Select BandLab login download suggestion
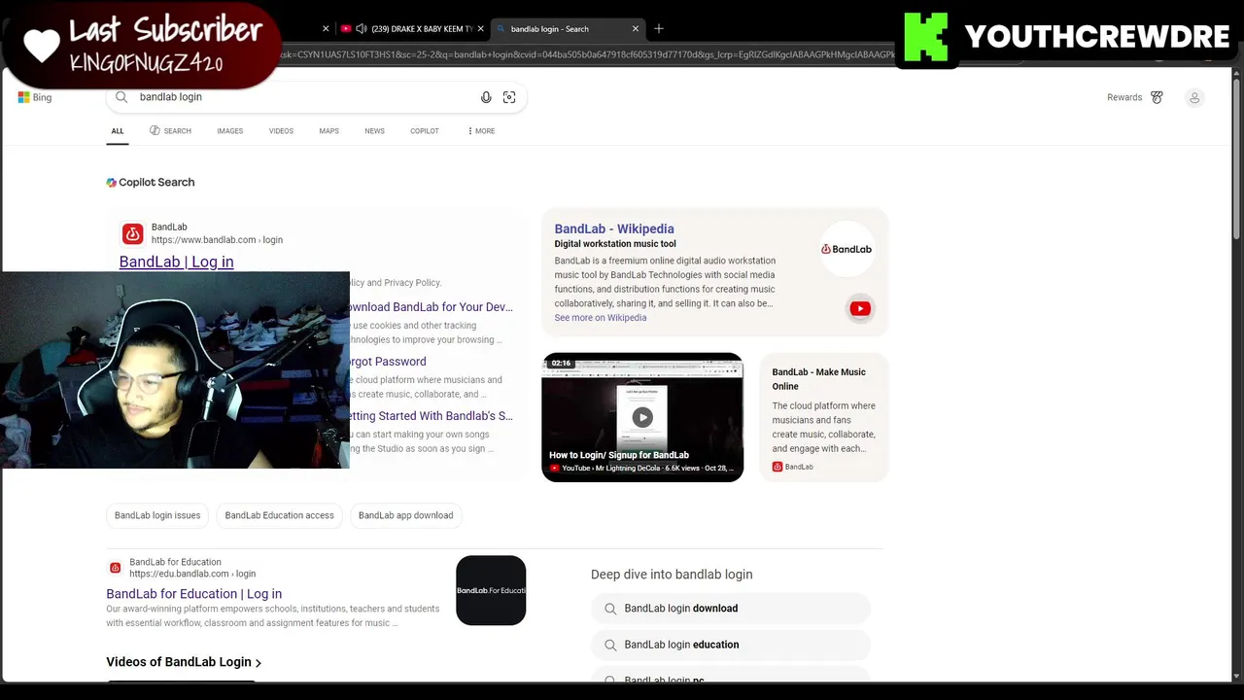1244x700 pixels. 730,609
